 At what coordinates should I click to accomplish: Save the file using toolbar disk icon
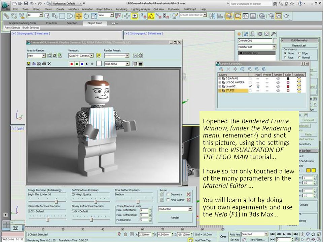point(26,3)
